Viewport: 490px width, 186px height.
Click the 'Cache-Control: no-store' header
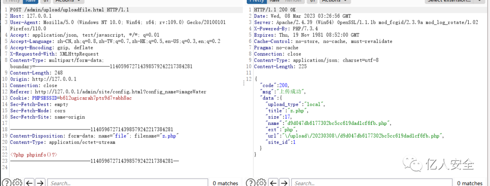click(x=323, y=41)
